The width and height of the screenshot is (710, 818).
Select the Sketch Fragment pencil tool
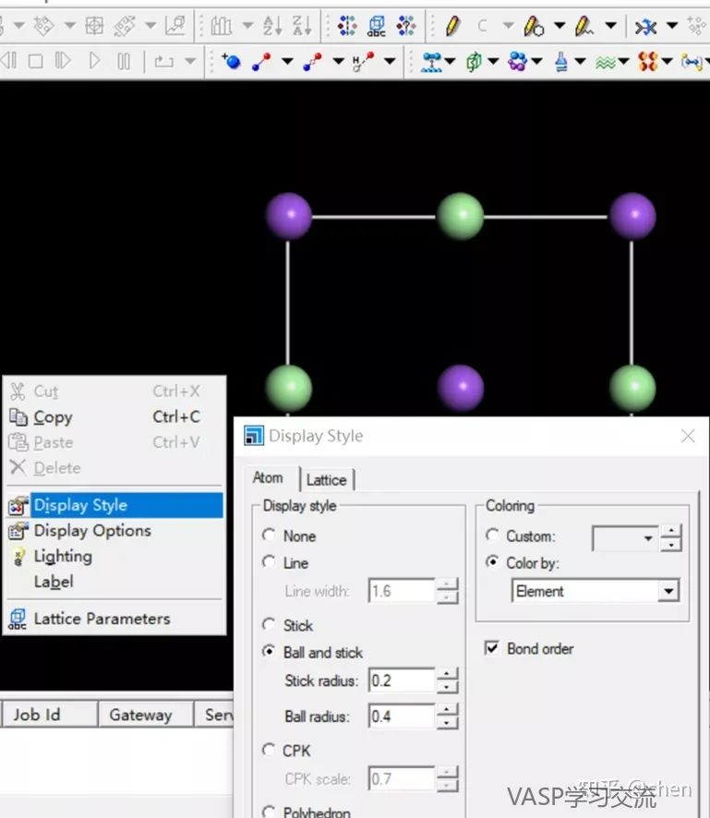(x=584, y=26)
